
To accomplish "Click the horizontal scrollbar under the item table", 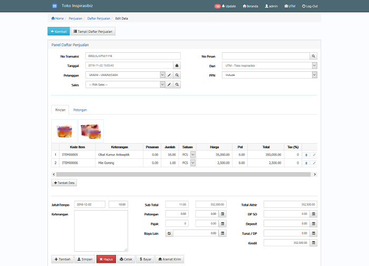I will click(x=184, y=174).
